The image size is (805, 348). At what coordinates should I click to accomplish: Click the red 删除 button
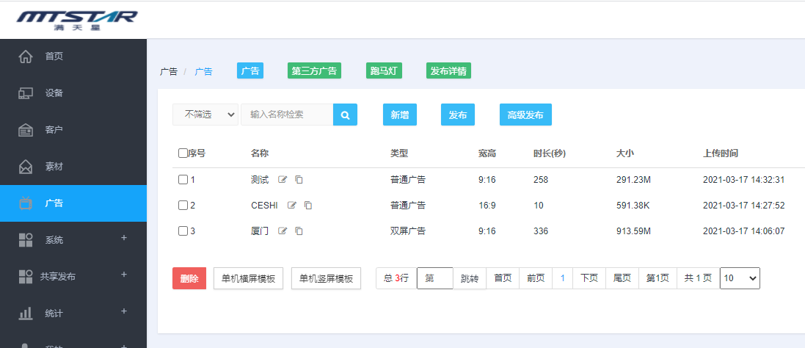(189, 279)
